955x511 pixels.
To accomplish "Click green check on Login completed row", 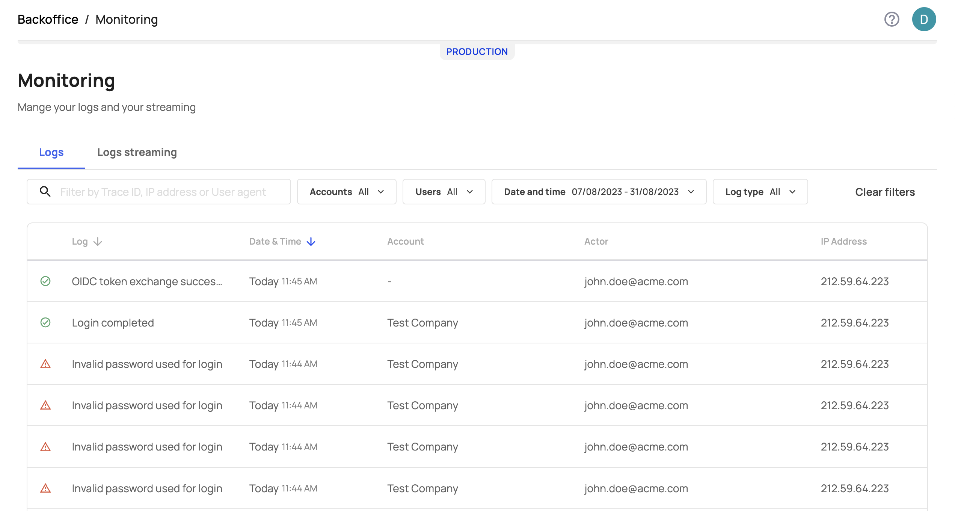I will (45, 322).
